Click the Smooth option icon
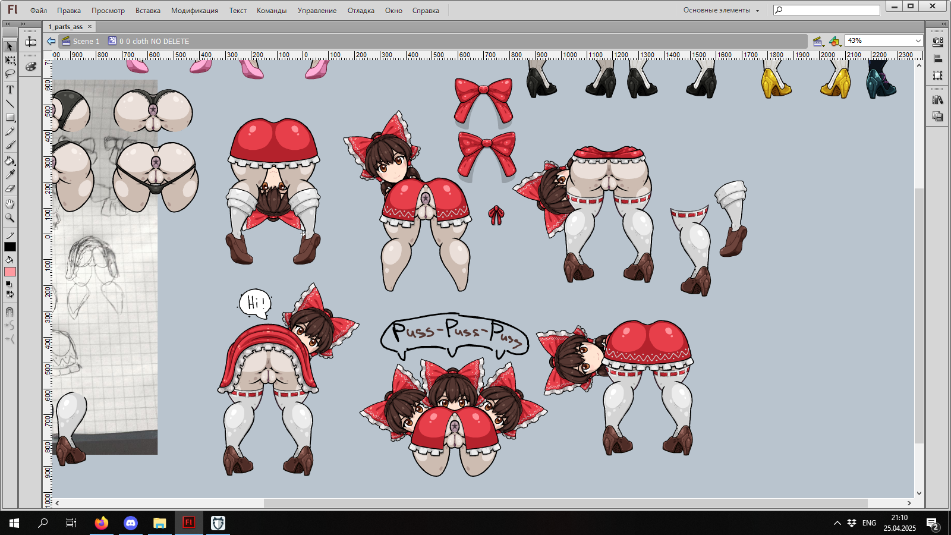The height and width of the screenshot is (535, 951). 10,325
